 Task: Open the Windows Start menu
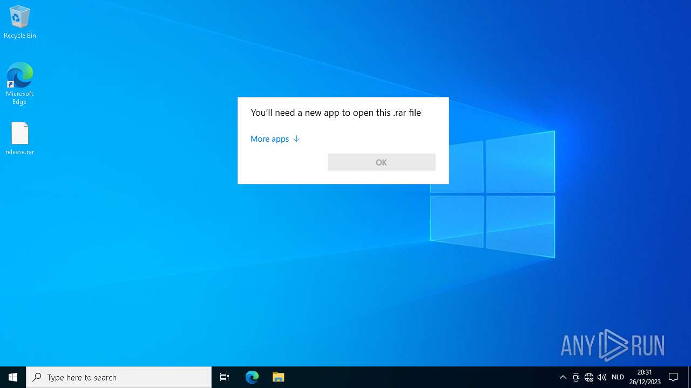[13, 377]
